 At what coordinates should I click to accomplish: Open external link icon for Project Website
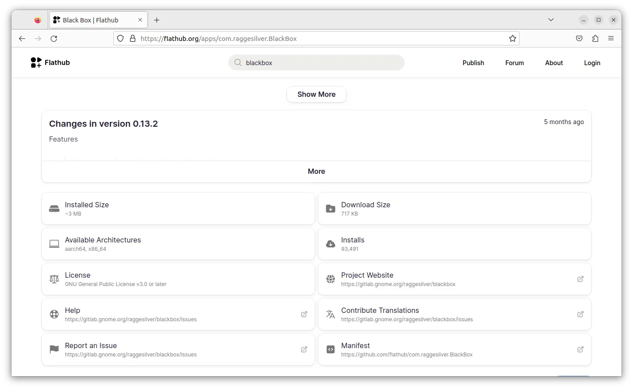tap(580, 279)
